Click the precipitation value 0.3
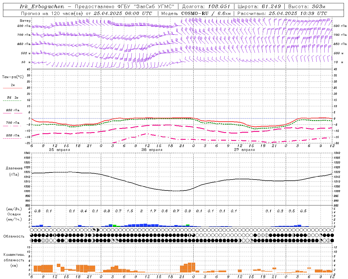 point(280,211)
